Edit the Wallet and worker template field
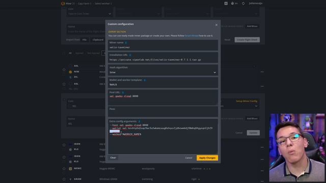This screenshot has height=183, width=326. pyautogui.click(x=163, y=82)
